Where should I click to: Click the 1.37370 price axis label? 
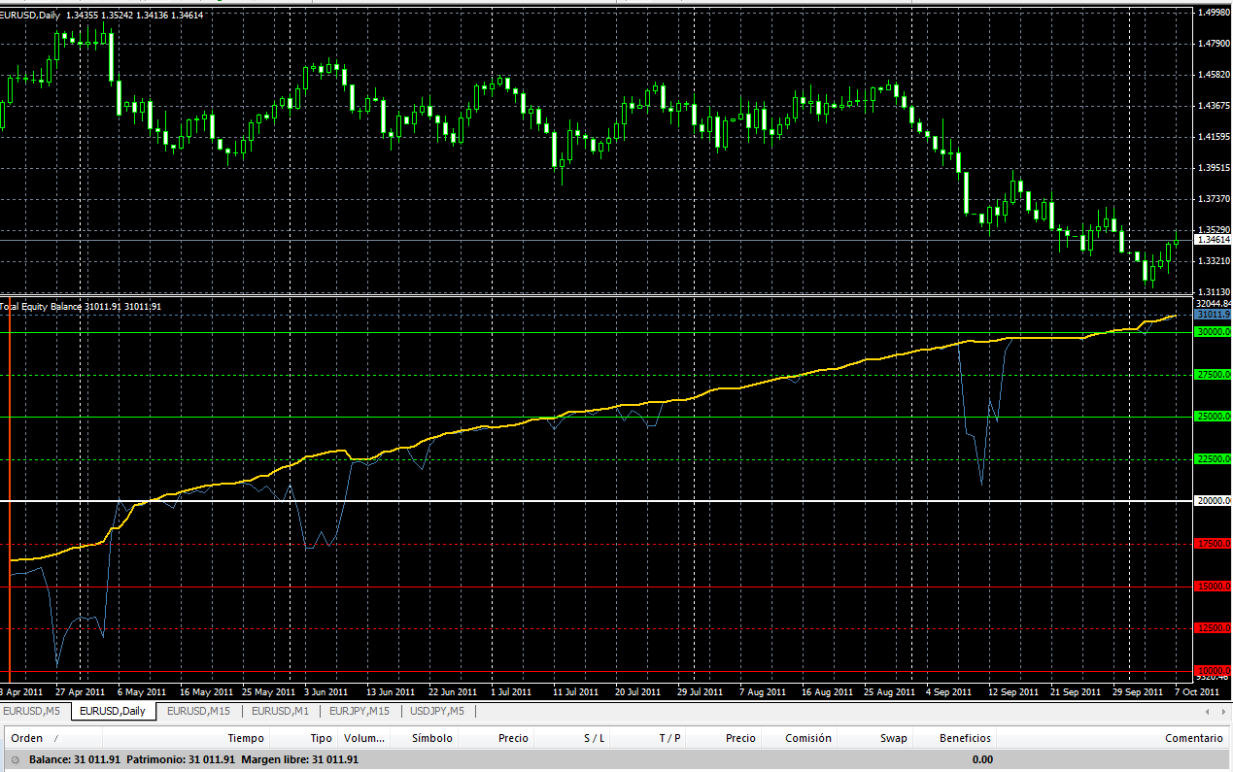click(1214, 199)
